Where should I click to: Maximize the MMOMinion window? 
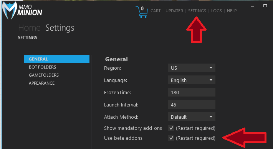tap(265, 6)
